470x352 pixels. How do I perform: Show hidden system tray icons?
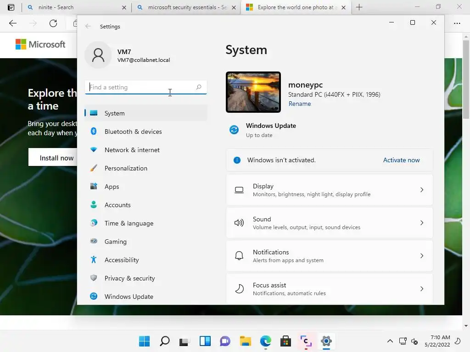point(390,341)
